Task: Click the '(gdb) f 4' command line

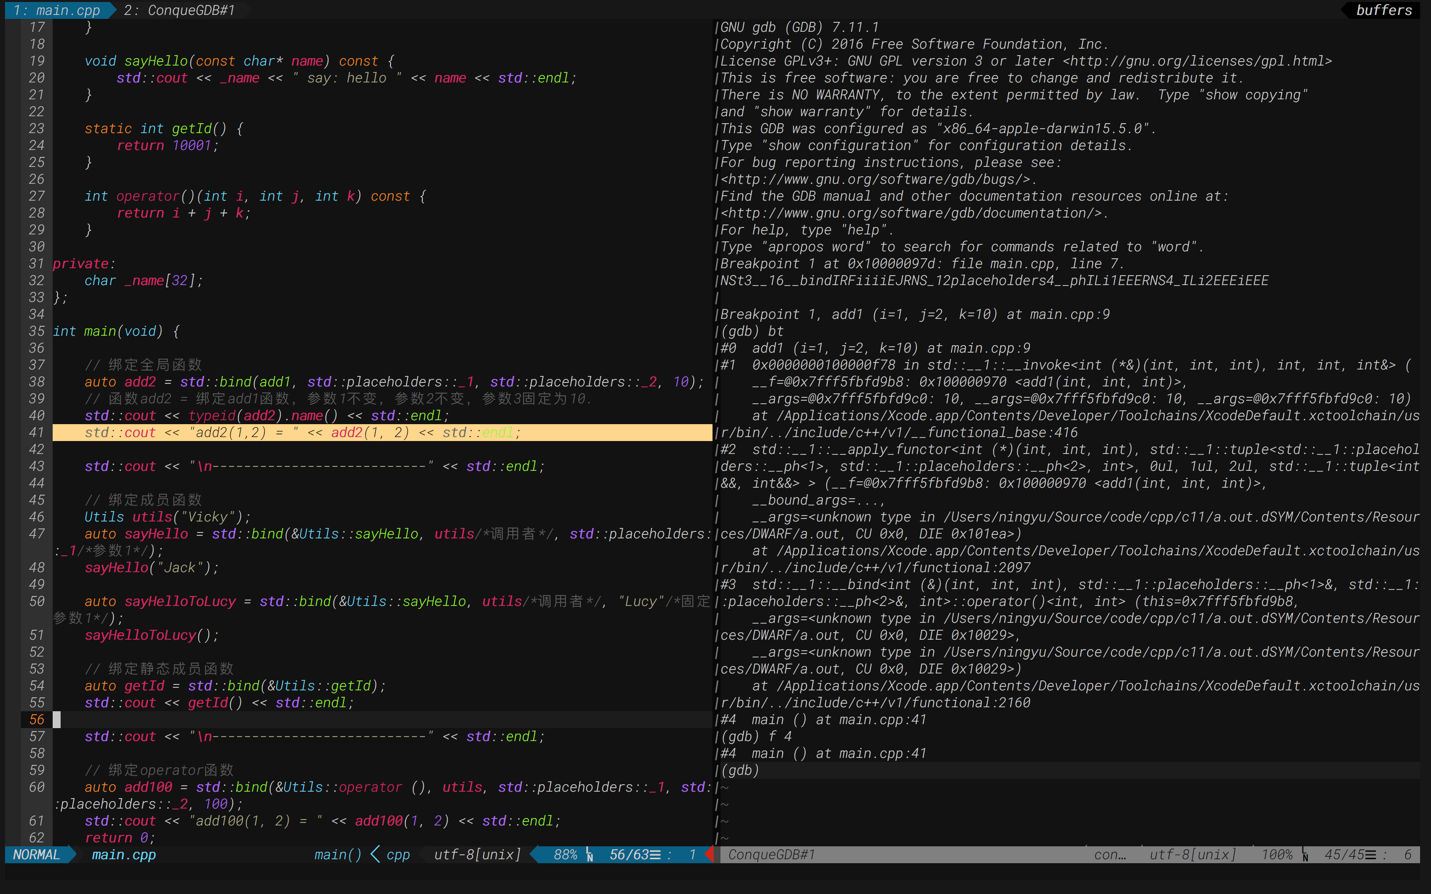Action: tap(756, 737)
